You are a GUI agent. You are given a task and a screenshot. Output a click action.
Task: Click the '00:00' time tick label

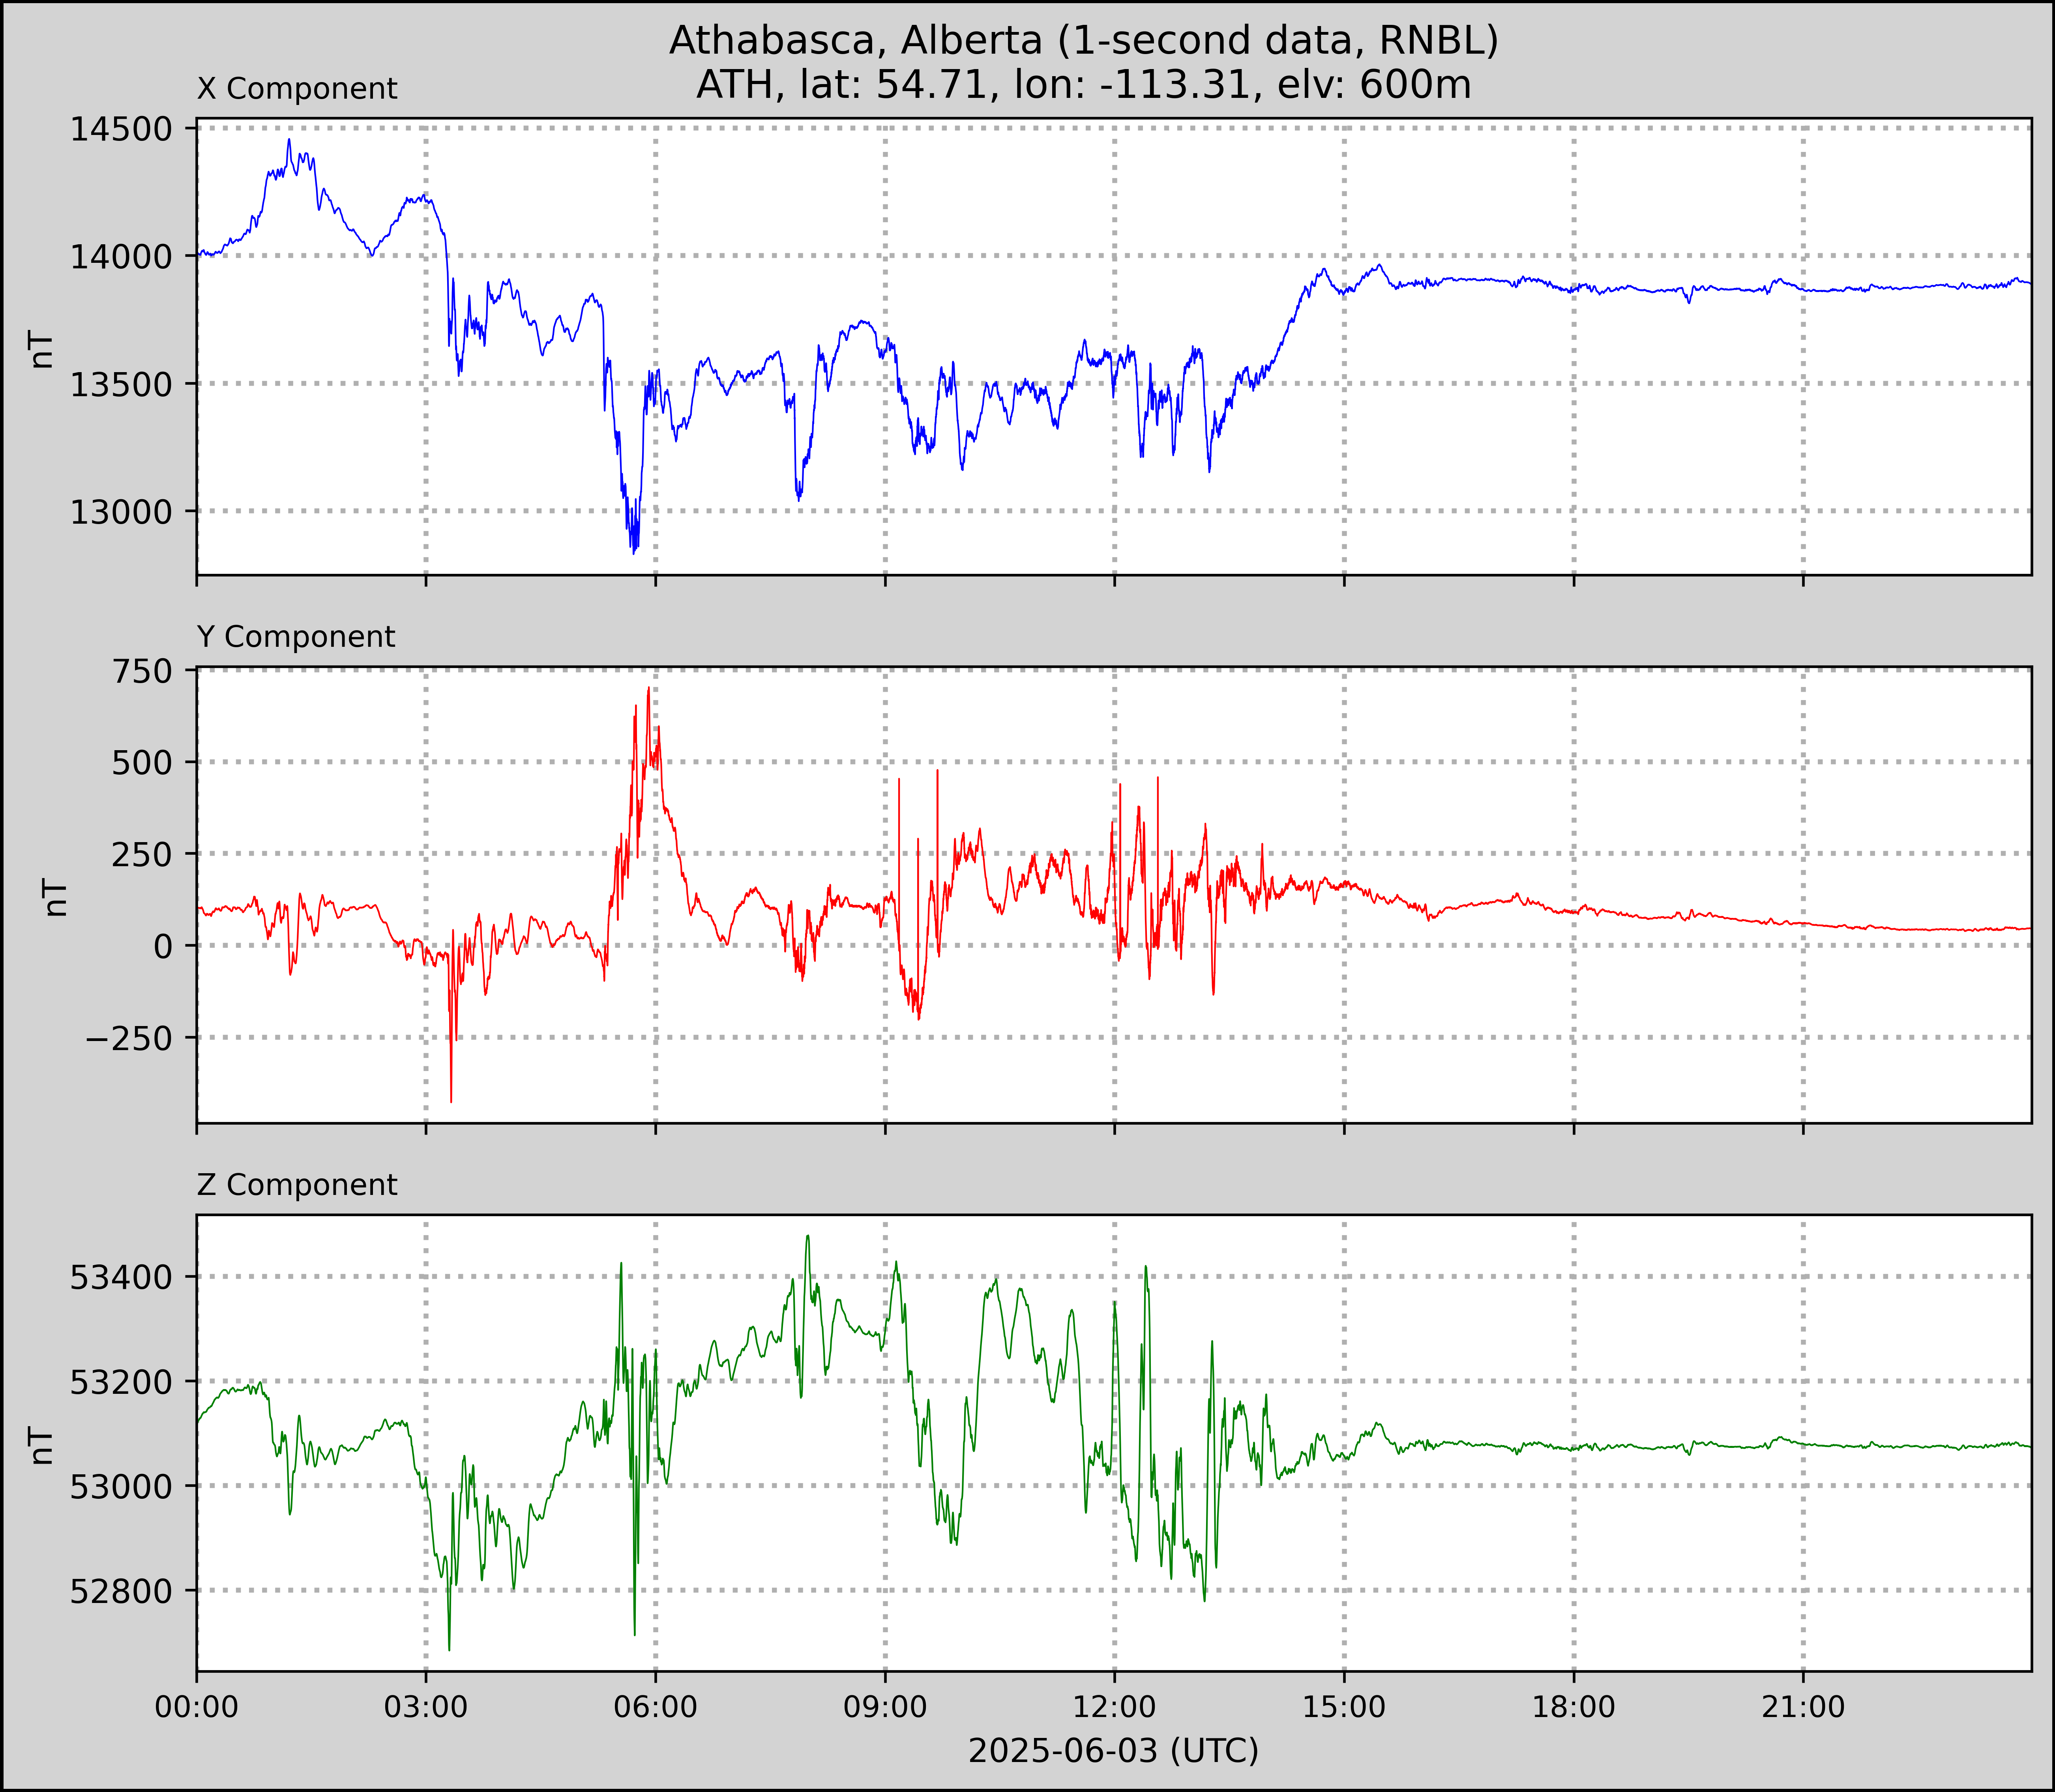coord(197,1707)
